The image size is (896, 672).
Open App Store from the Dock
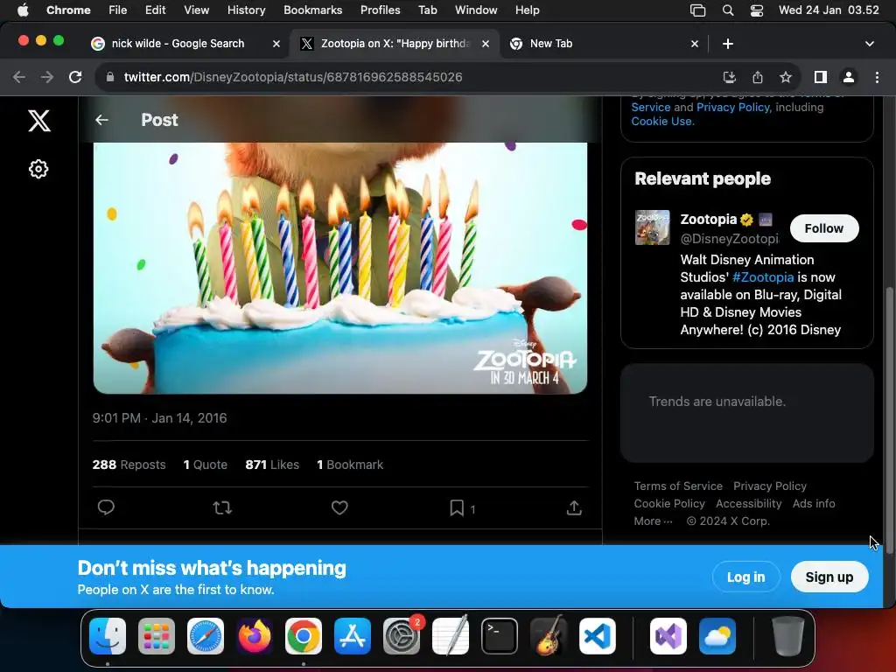[x=353, y=636]
